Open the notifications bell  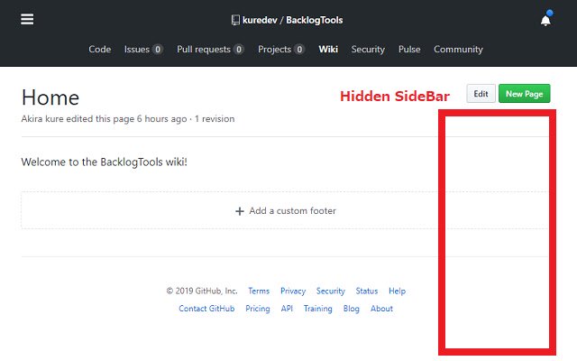(545, 20)
